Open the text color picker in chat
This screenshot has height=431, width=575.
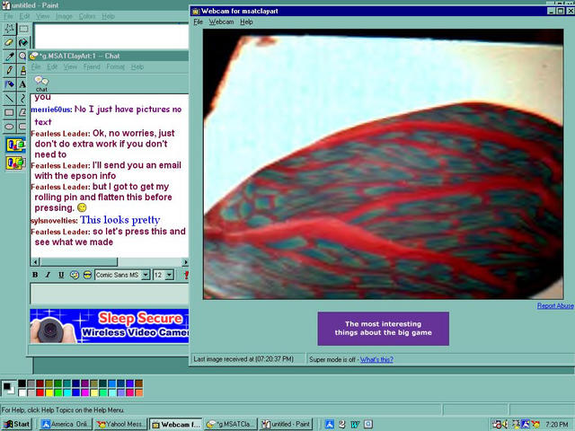coord(75,275)
